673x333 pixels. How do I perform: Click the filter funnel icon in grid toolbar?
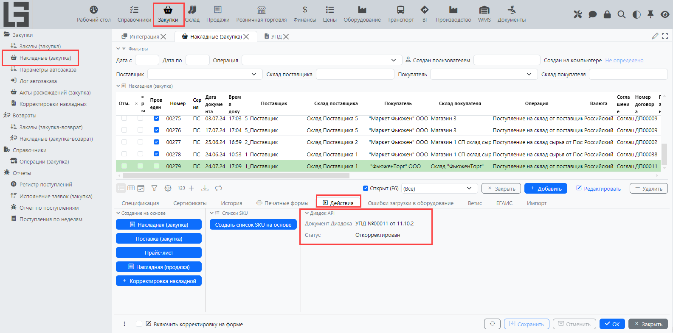pos(155,188)
